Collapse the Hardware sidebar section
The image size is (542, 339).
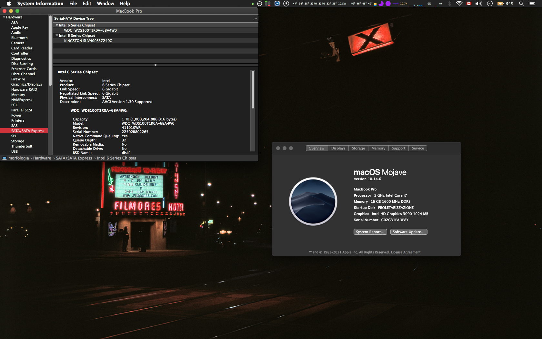[4, 17]
